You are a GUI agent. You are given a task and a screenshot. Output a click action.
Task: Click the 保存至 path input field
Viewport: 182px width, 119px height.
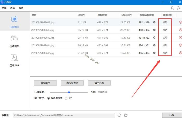[64, 115]
